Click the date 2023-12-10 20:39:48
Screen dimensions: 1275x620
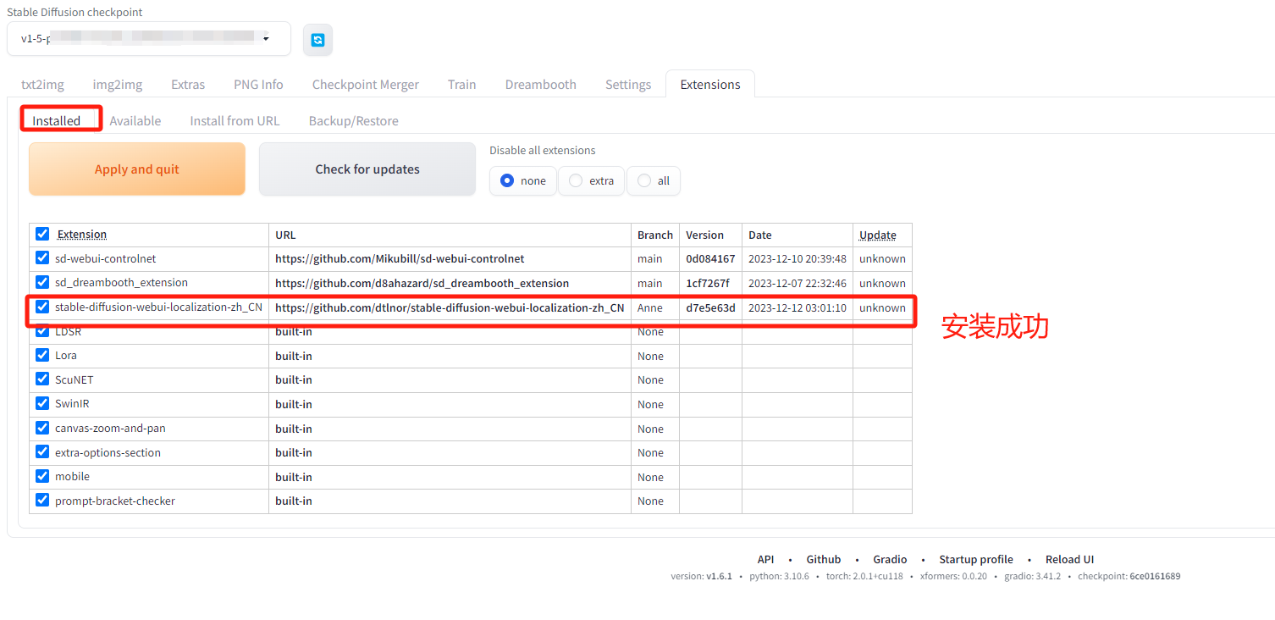(798, 258)
